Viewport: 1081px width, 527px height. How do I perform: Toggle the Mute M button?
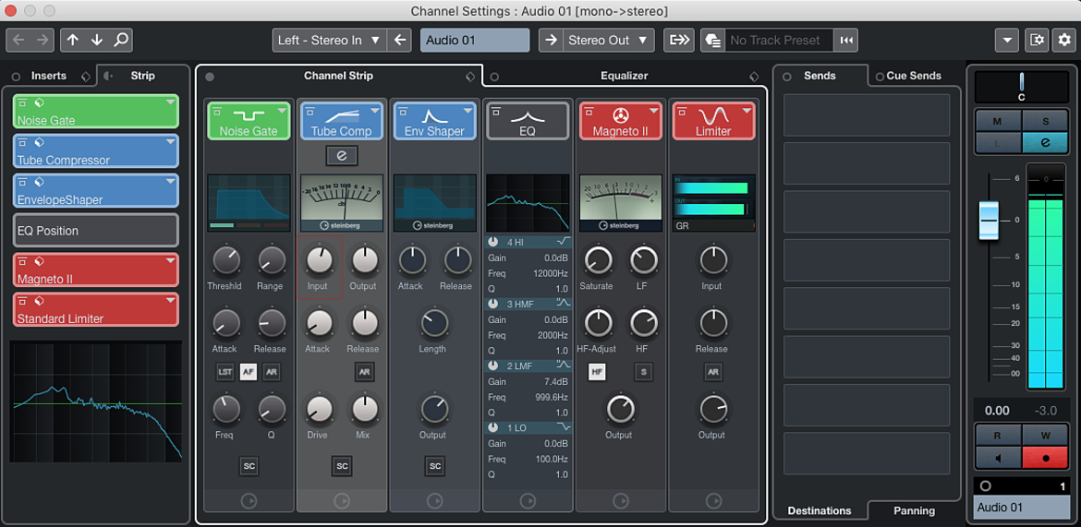point(997,121)
